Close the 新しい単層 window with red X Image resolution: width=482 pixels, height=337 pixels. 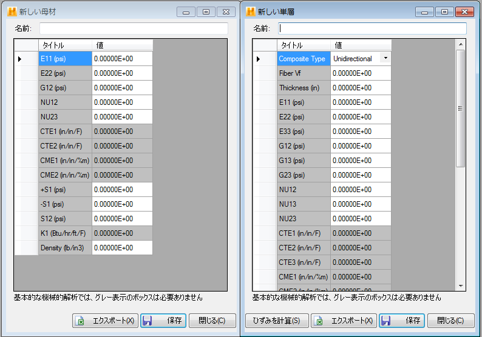pyautogui.click(x=464, y=12)
